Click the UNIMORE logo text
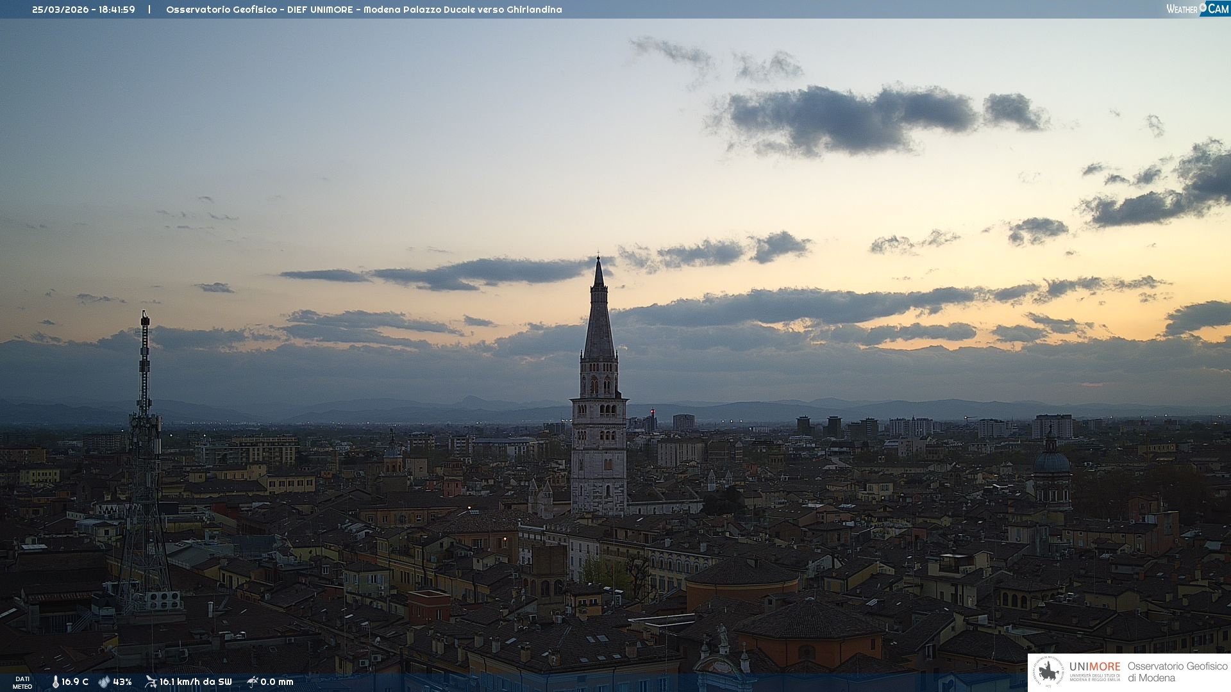Image resolution: width=1231 pixels, height=692 pixels. [1094, 667]
